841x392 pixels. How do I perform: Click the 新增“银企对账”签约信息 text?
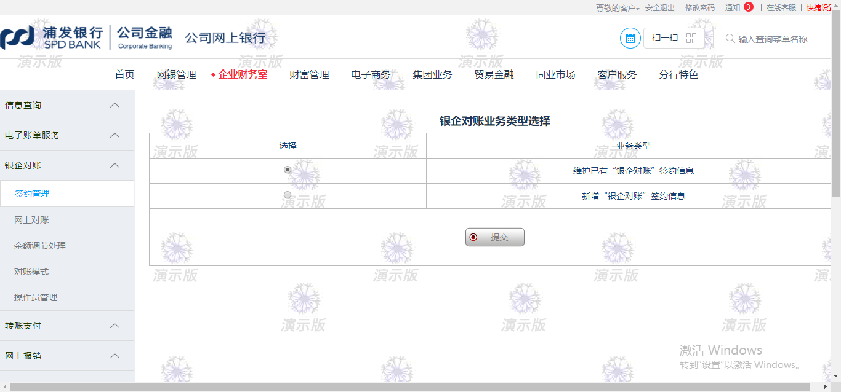634,196
